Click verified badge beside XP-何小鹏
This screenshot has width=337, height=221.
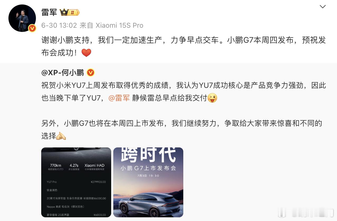click(91, 73)
